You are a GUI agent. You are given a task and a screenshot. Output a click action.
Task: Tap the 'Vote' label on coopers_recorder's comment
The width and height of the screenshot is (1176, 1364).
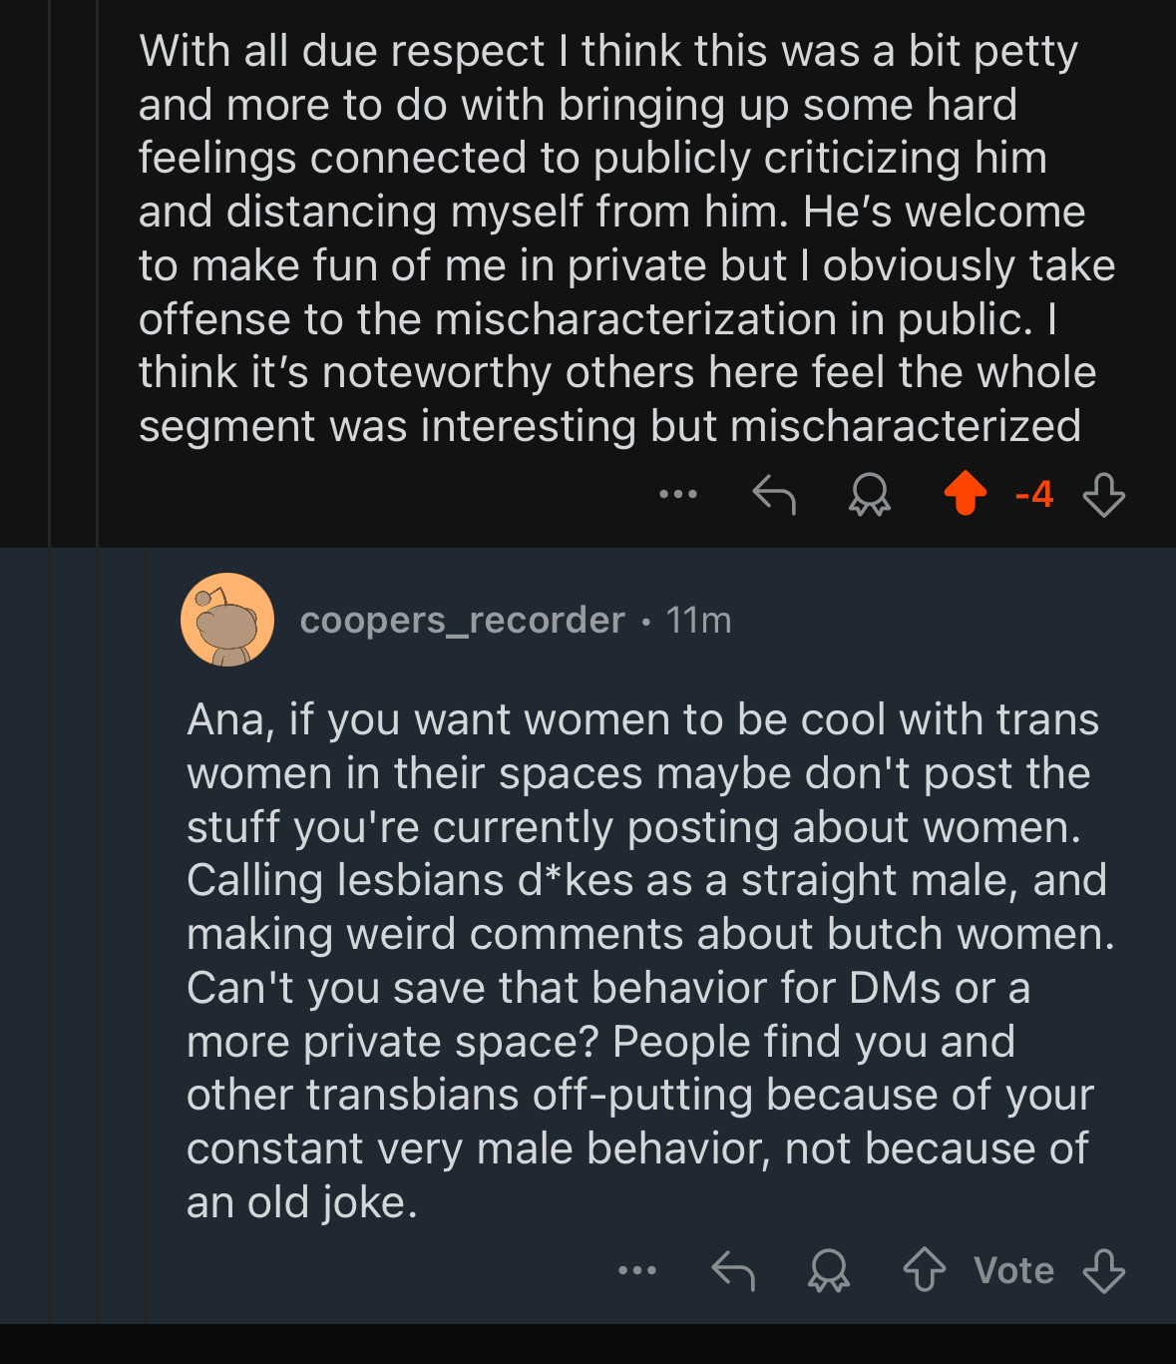(1013, 1270)
